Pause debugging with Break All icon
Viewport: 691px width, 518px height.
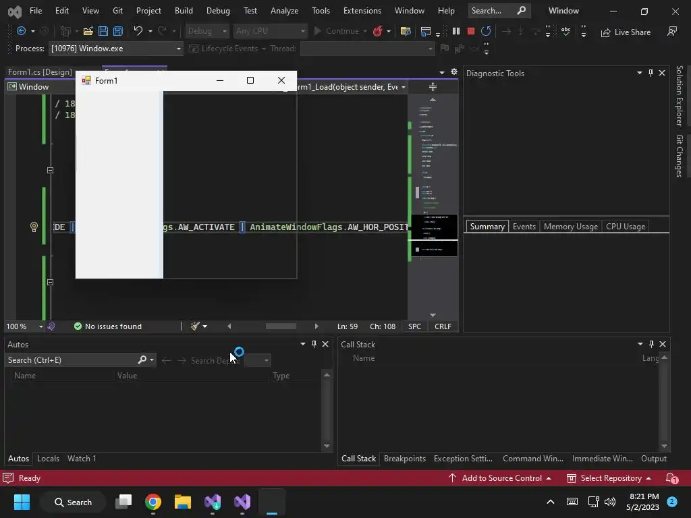point(456,31)
